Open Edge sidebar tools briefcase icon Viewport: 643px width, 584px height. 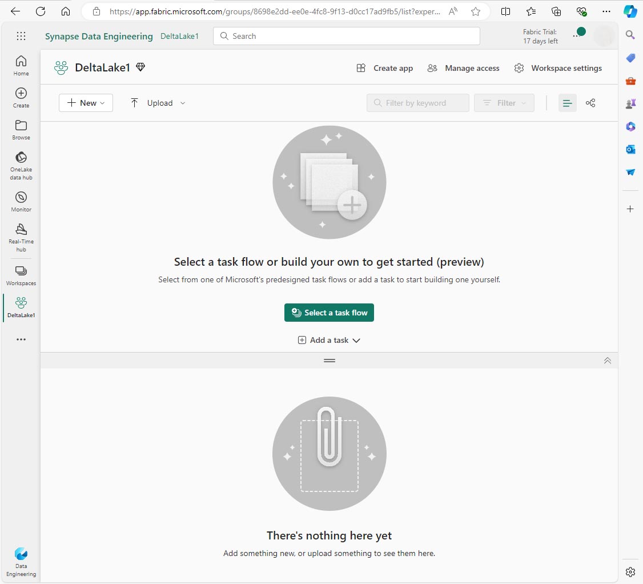click(630, 81)
